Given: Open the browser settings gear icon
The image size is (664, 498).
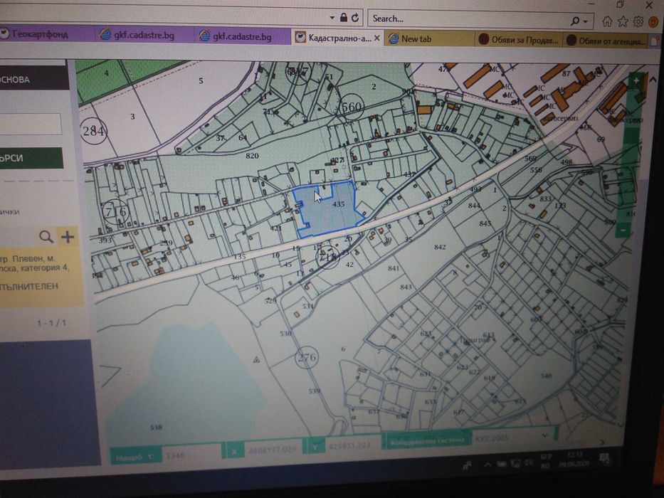Looking at the screenshot, I should [x=638, y=21].
